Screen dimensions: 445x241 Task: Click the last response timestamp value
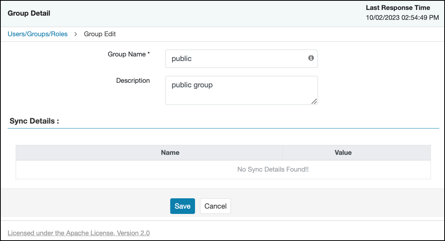point(402,18)
